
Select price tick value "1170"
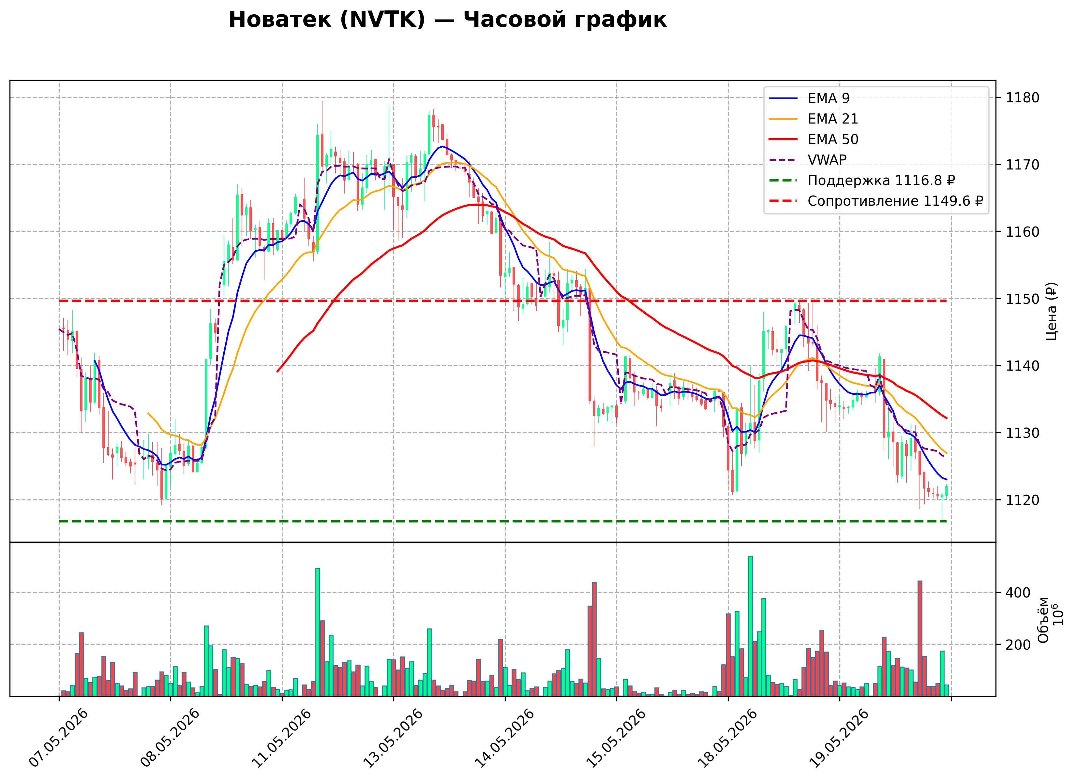click(1023, 165)
